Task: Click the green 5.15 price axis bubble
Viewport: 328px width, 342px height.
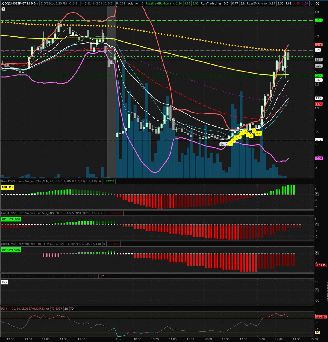Action: click(x=318, y=20)
